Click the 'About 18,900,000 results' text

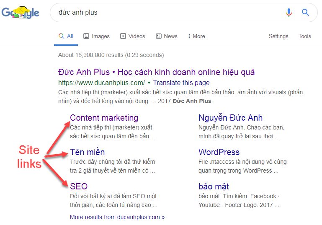(x=111, y=55)
